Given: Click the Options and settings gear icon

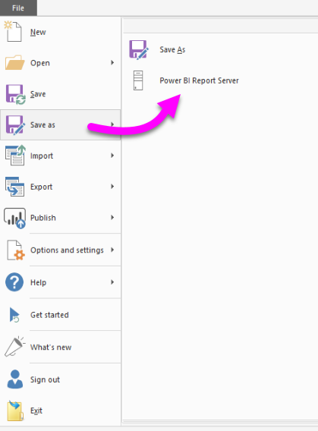Looking at the screenshot, I should [16, 250].
